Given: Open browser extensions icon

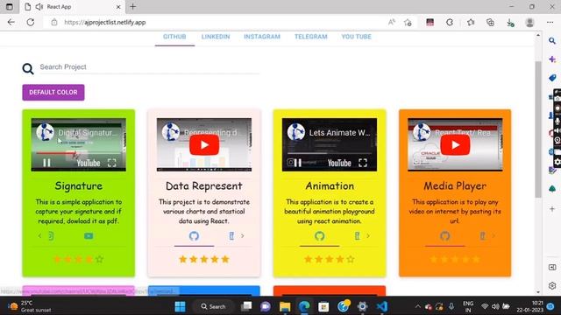Looking at the screenshot, I should tap(450, 22).
